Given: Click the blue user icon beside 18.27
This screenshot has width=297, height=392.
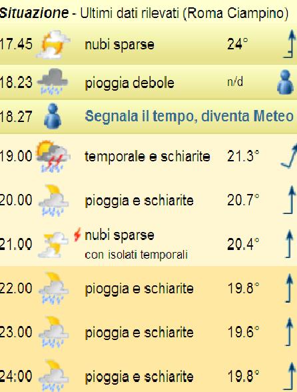Looking at the screenshot, I should coord(53,116).
